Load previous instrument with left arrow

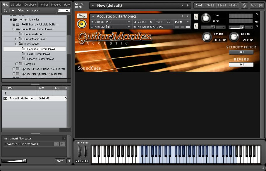pyautogui.click(x=182, y=16)
